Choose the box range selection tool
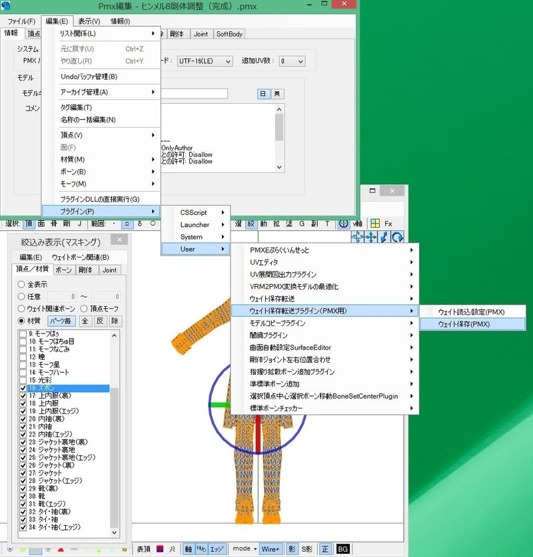 [127, 224]
